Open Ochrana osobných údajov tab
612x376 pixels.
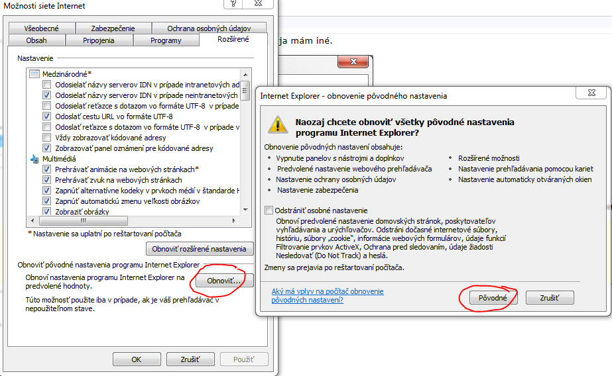209,28
